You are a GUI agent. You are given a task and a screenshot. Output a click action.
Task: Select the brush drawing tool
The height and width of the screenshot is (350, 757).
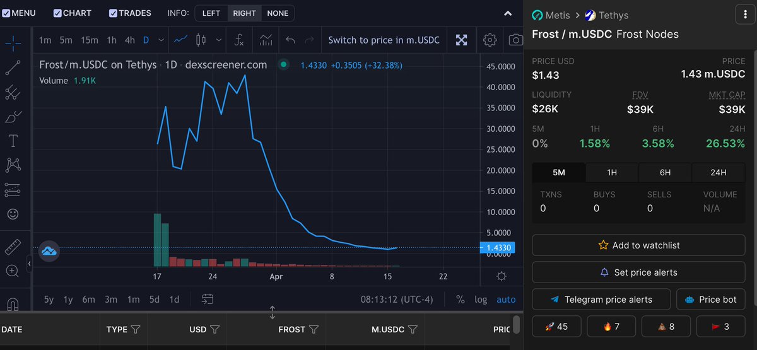pos(13,116)
